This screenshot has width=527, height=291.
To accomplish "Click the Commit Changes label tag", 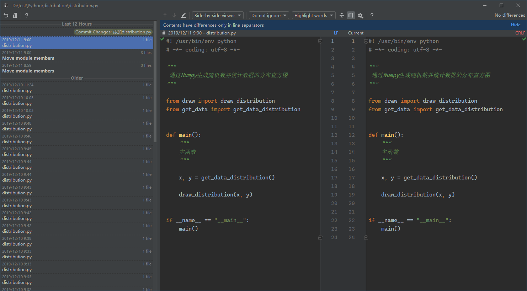I will tap(113, 32).
